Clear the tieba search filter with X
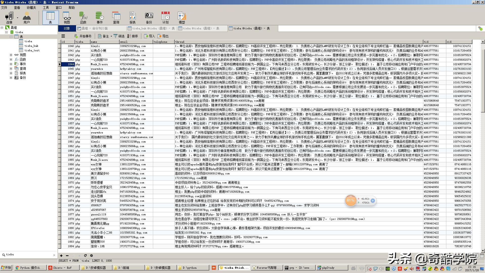 54,255
